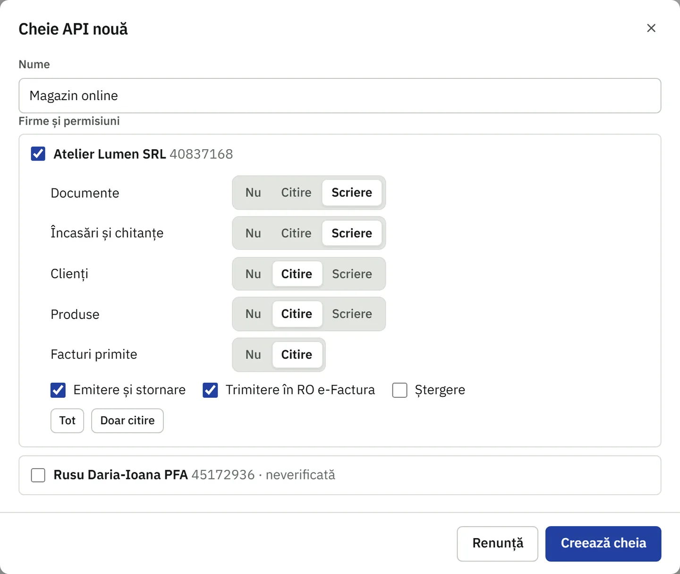680x574 pixels.
Task: Switch Produse permission to Scriere
Action: pyautogui.click(x=352, y=314)
